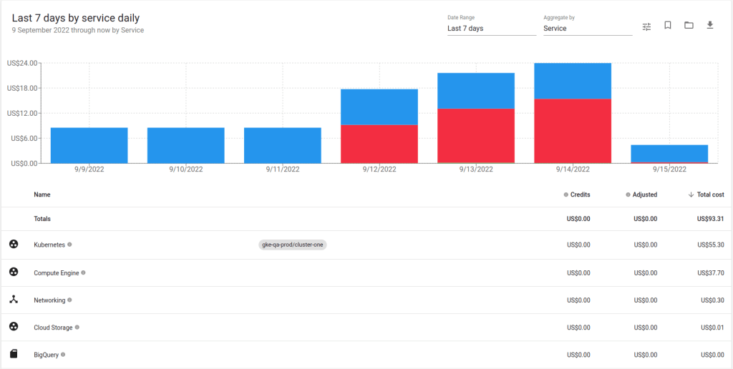
Task: Click the download report icon
Action: coord(709,25)
